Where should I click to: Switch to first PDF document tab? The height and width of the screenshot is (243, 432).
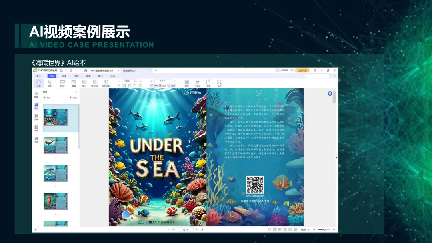coord(102,70)
